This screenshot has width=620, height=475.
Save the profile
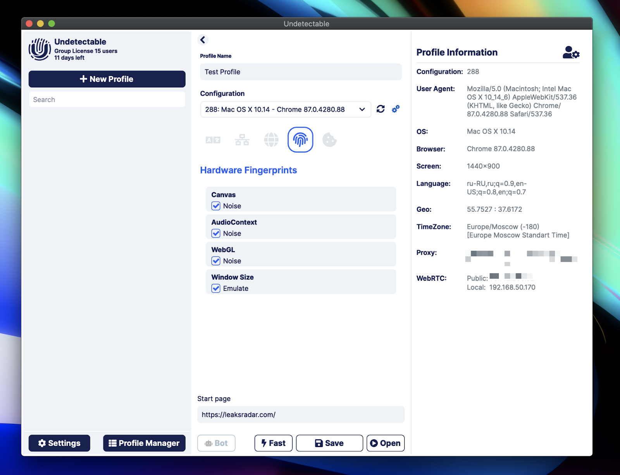pyautogui.click(x=329, y=443)
